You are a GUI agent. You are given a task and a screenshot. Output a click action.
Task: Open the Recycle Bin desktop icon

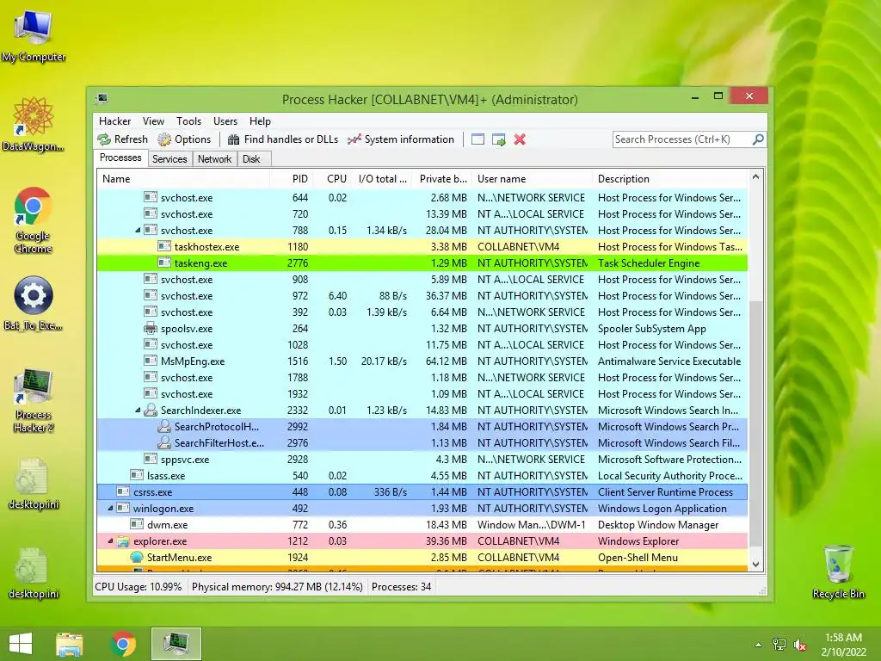[x=838, y=572]
